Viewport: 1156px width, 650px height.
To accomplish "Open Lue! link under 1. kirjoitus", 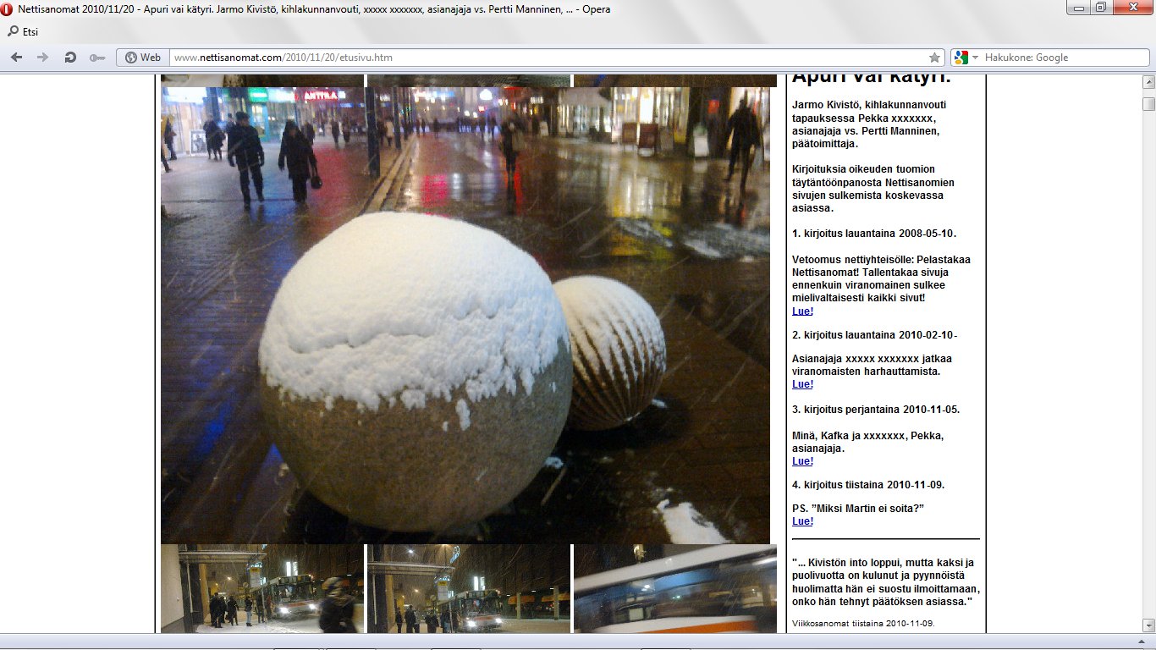I will [x=802, y=311].
